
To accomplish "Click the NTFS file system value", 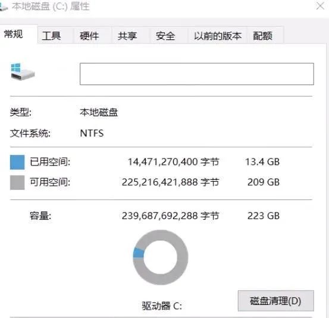I will click(x=92, y=133).
